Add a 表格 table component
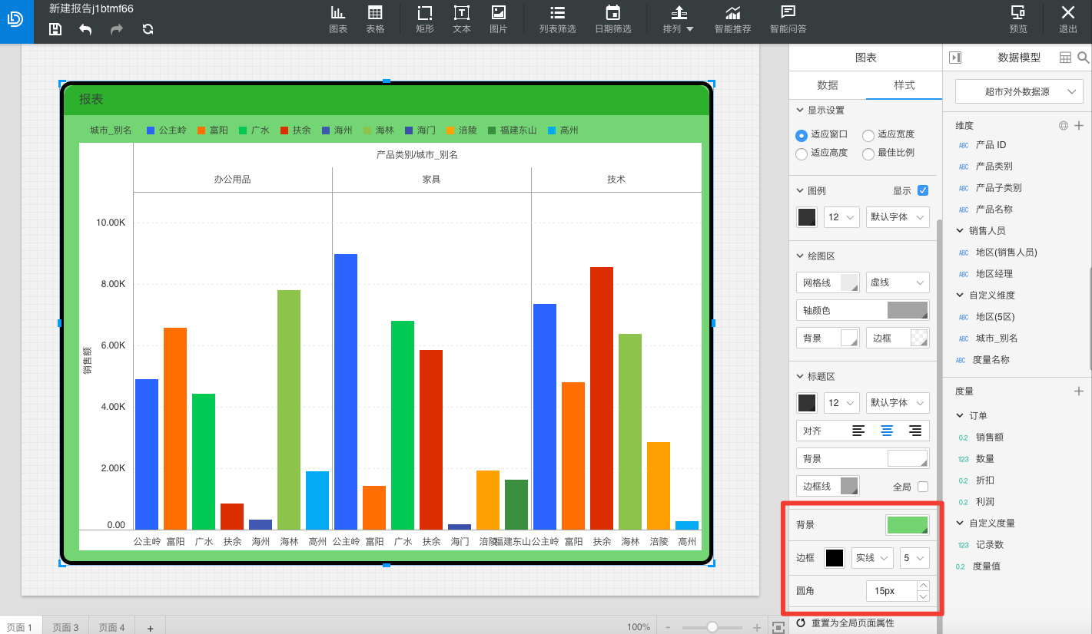This screenshot has height=634, width=1092. 375,20
